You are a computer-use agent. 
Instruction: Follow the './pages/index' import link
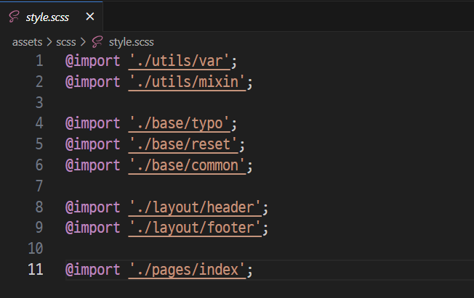[187, 270]
